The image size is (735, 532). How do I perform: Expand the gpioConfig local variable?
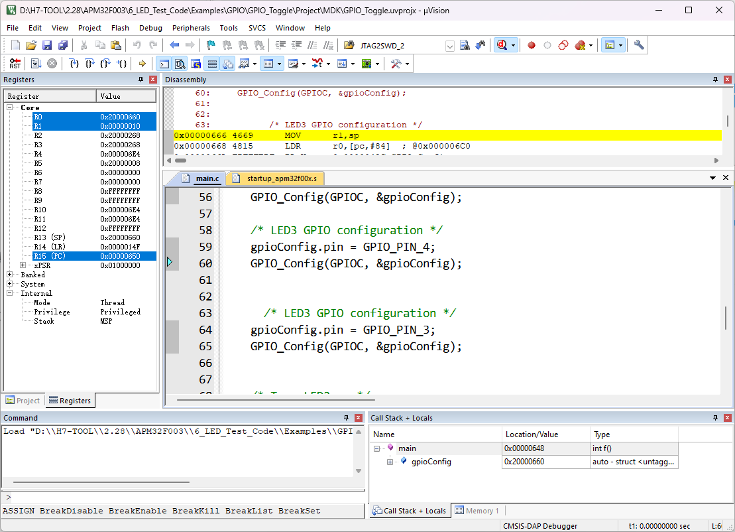point(390,462)
